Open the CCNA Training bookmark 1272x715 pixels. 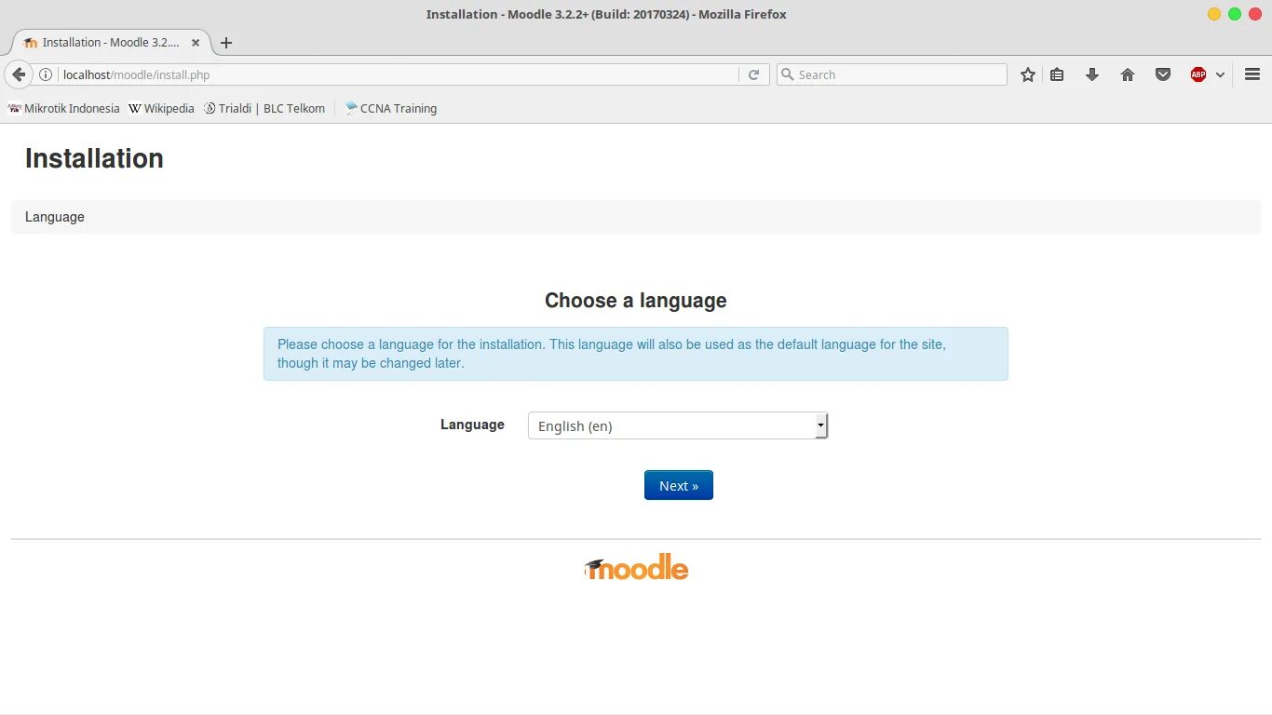[x=390, y=108]
